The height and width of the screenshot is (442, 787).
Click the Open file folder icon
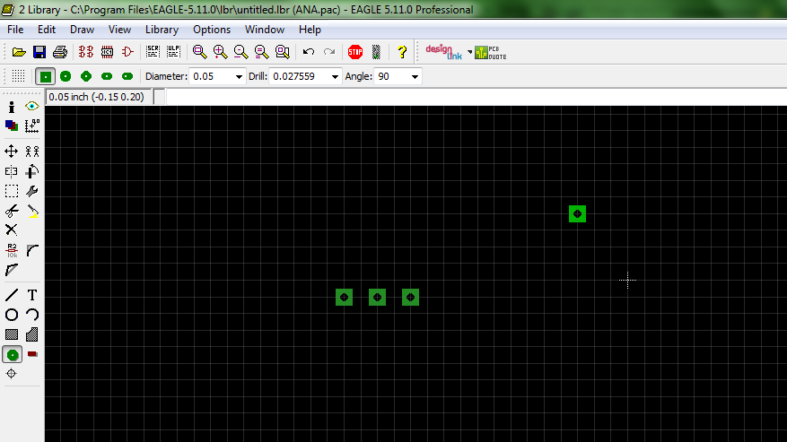pyautogui.click(x=19, y=52)
